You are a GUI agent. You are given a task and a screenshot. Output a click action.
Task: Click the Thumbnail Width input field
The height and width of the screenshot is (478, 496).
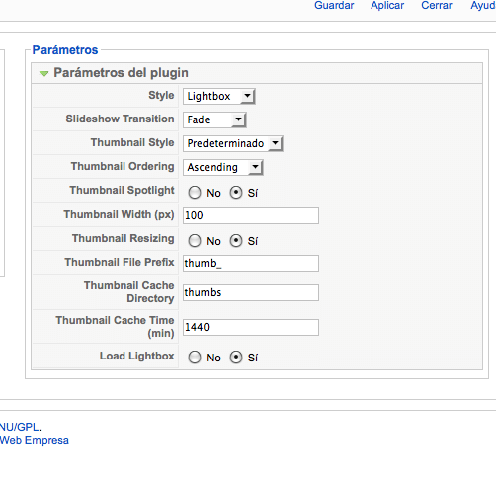click(251, 215)
